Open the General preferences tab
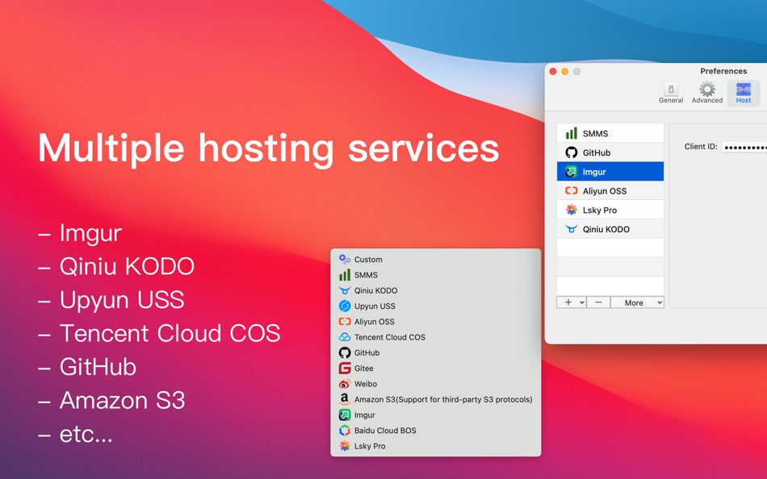Viewport: 767px width, 479px height. click(671, 93)
